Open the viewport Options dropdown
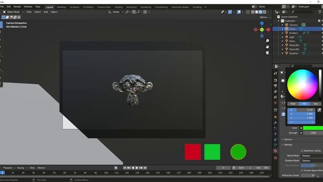 pyautogui.click(x=264, y=17)
